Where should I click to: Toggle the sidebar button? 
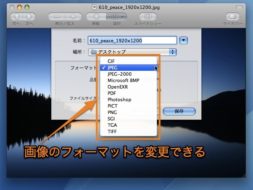coord(233,16)
